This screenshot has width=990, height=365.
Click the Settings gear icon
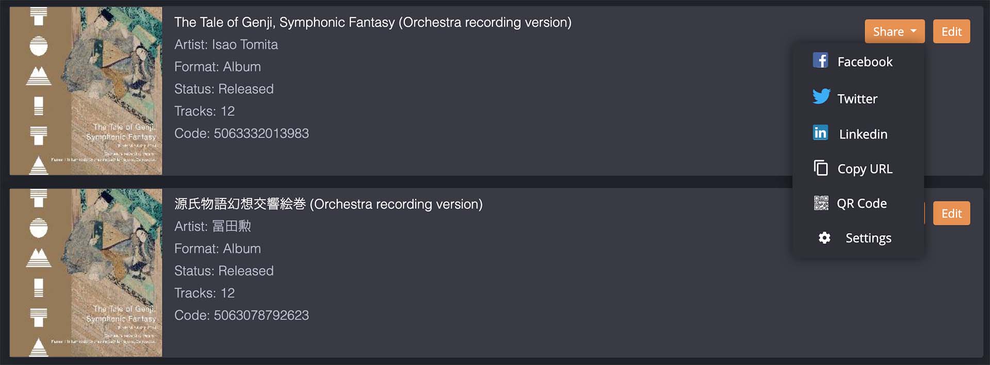tap(824, 238)
